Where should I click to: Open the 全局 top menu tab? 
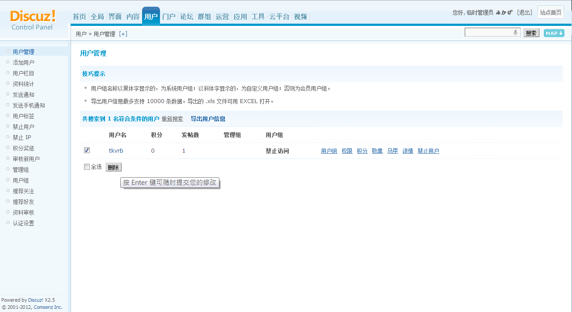coord(97,17)
